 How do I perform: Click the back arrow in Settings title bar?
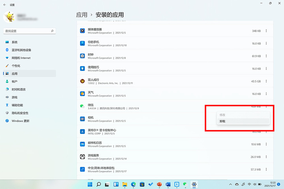pos(5,5)
